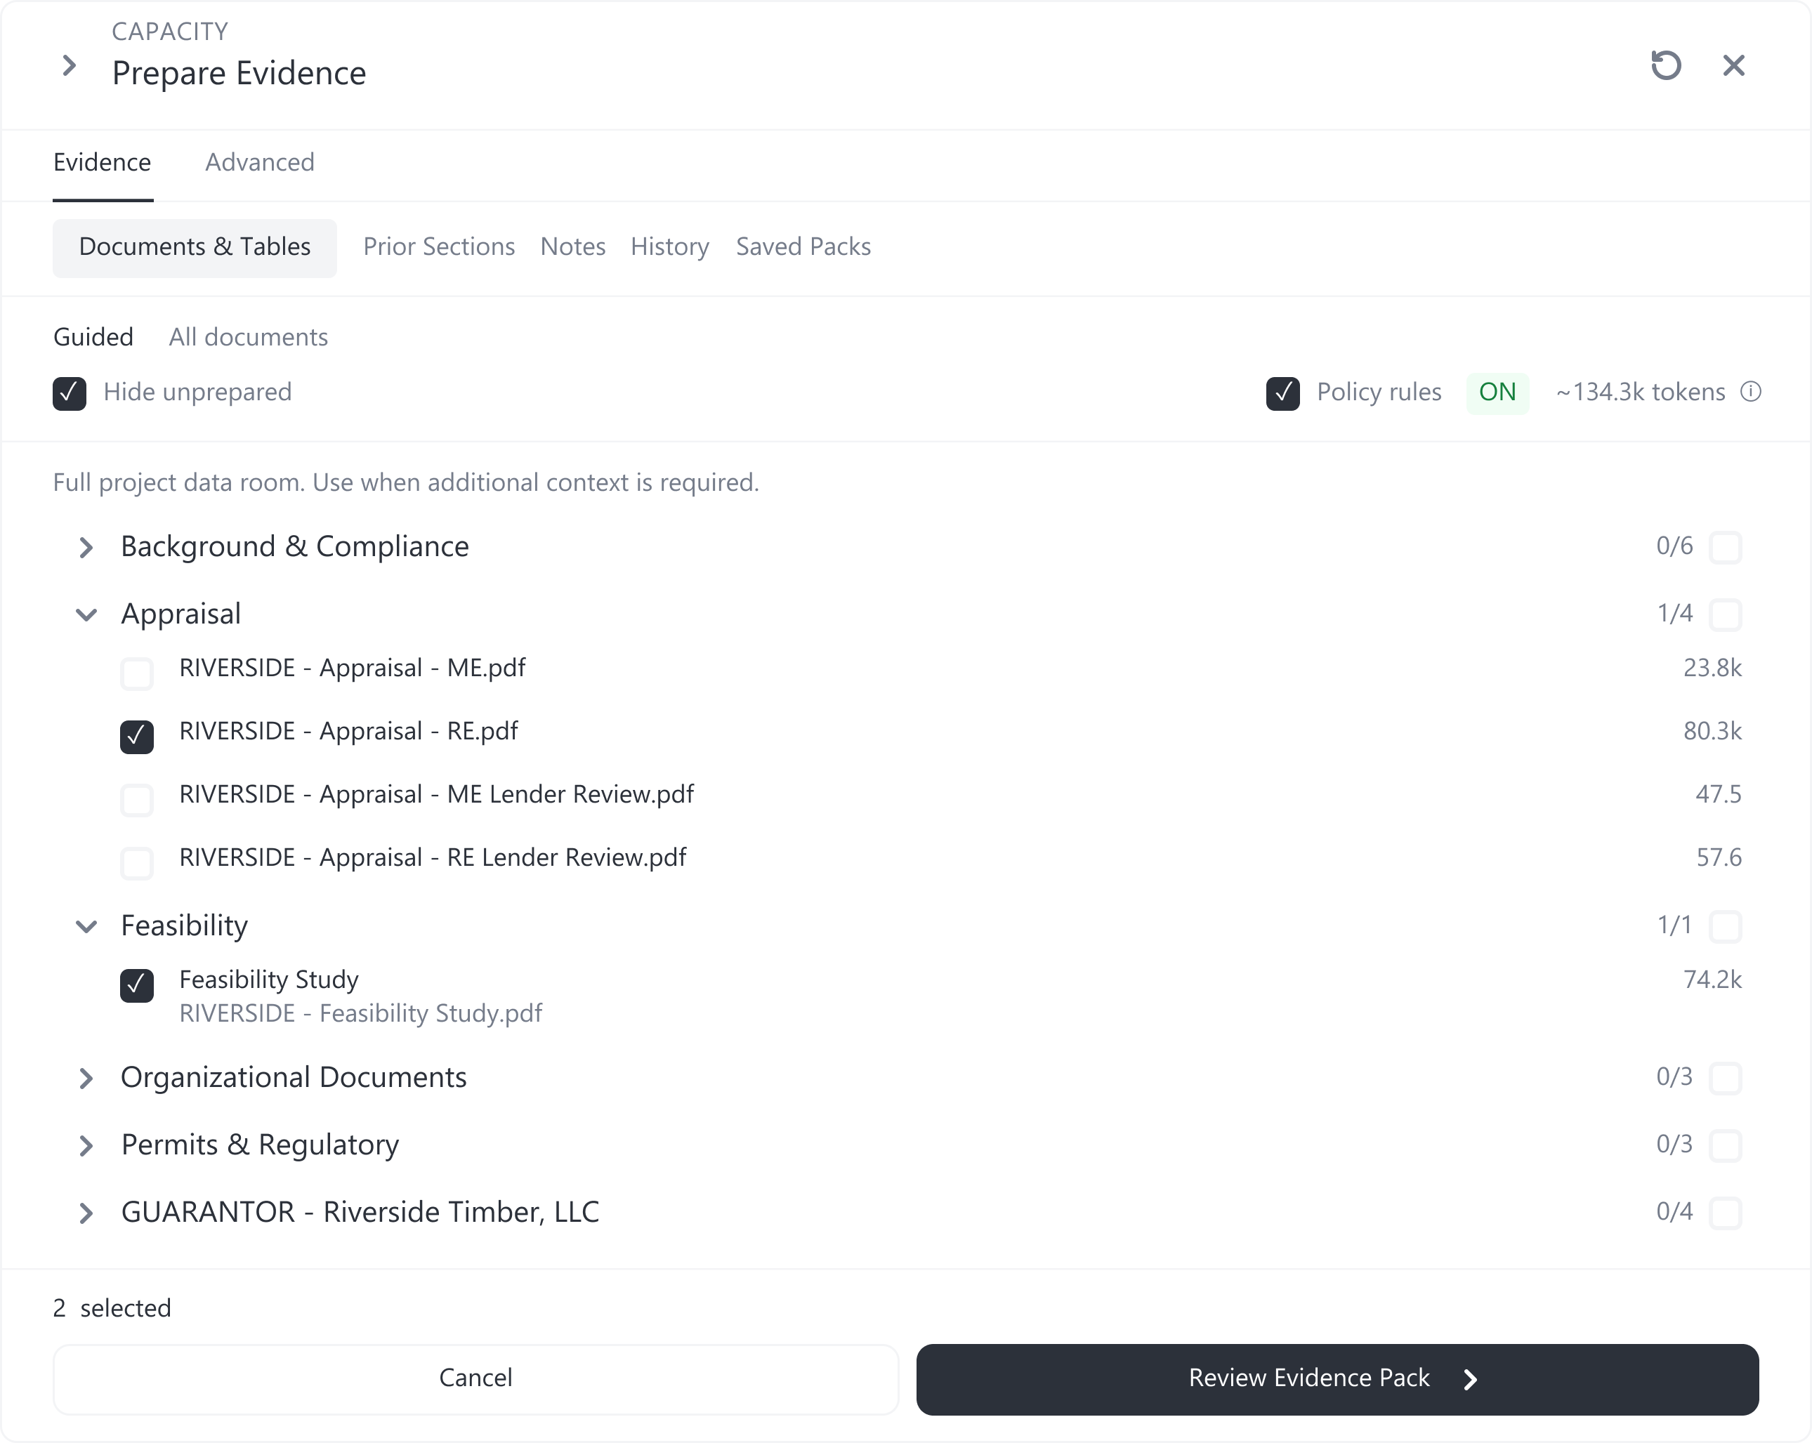Collapse the Appraisal folder
The height and width of the screenshot is (1443, 1812).
(x=86, y=614)
